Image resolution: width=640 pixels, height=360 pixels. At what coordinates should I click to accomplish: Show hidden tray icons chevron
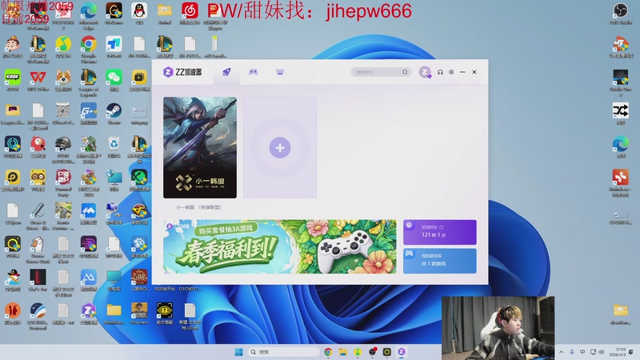point(562,352)
